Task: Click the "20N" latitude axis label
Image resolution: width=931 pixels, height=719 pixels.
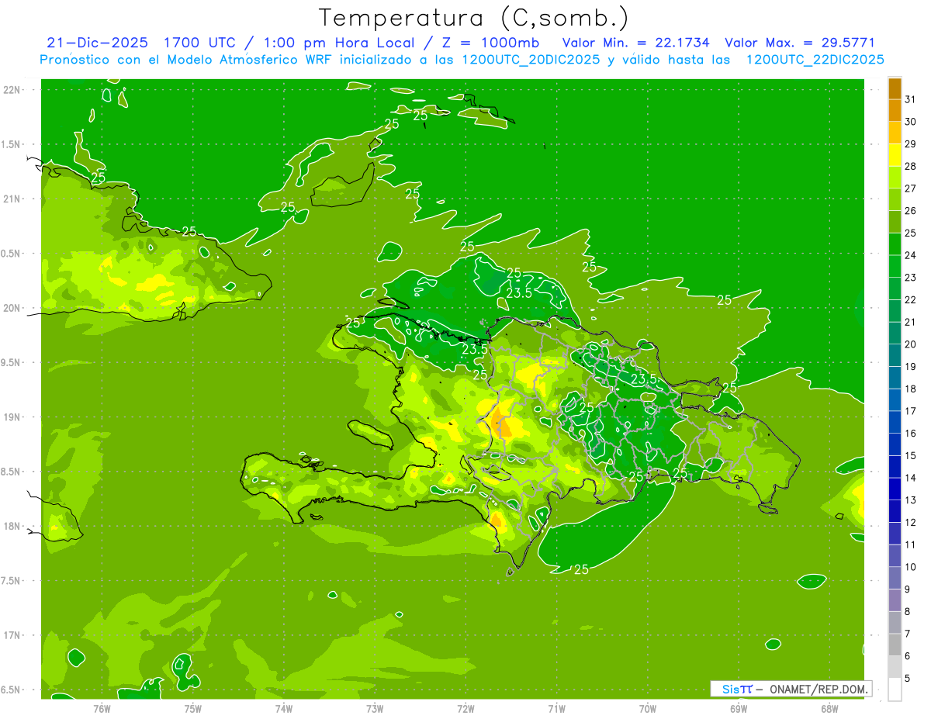Action: click(x=12, y=308)
